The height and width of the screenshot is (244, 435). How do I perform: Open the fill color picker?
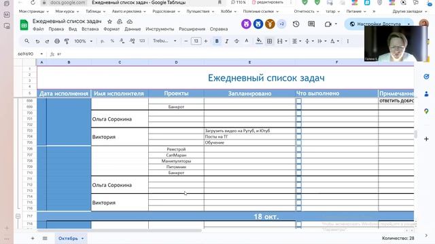click(x=259, y=41)
